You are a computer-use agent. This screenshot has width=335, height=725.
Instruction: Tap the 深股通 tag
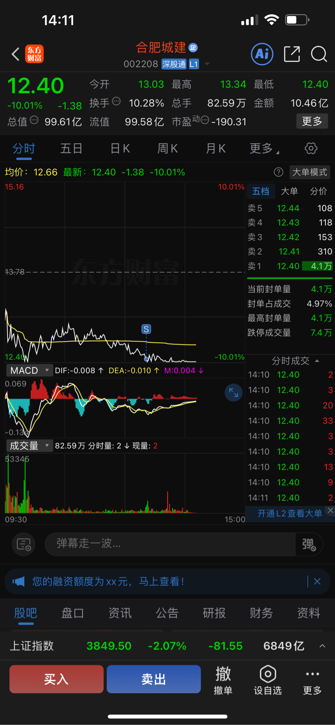point(174,64)
